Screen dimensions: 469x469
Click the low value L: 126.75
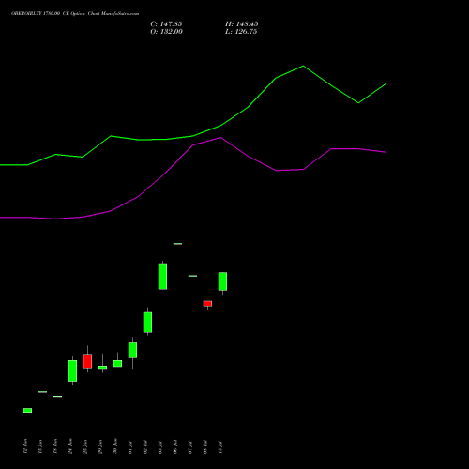click(x=241, y=32)
